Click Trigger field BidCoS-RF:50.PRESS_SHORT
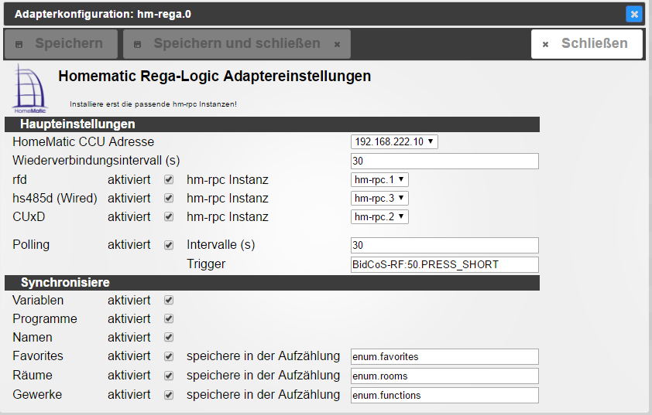Screen dimensions: 652x415 pyautogui.click(x=444, y=265)
